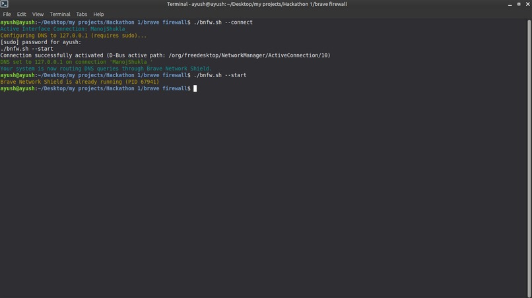
Task: Minimize the Terminal window
Action: (x=510, y=4)
